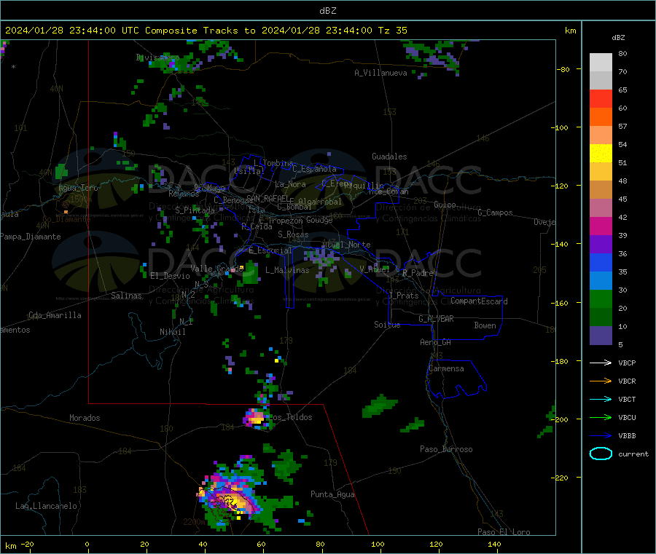Click the S_Pintada place label
The width and height of the screenshot is (656, 554).
coord(195,210)
